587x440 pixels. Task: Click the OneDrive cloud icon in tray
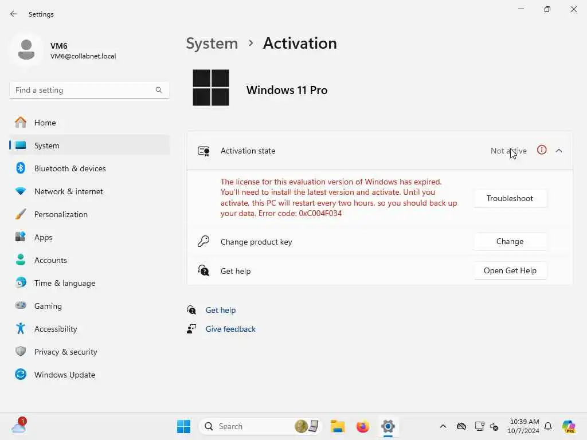[x=461, y=426]
